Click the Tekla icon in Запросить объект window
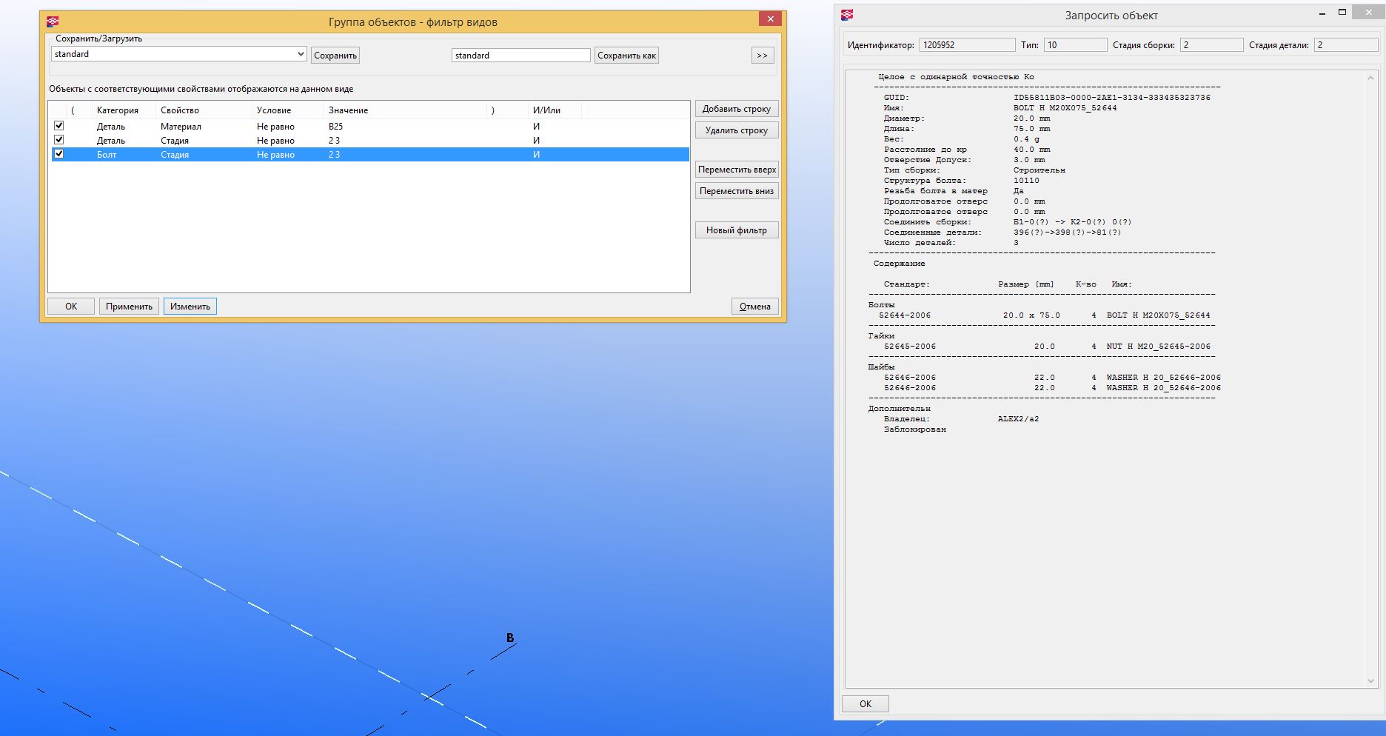 tap(847, 15)
